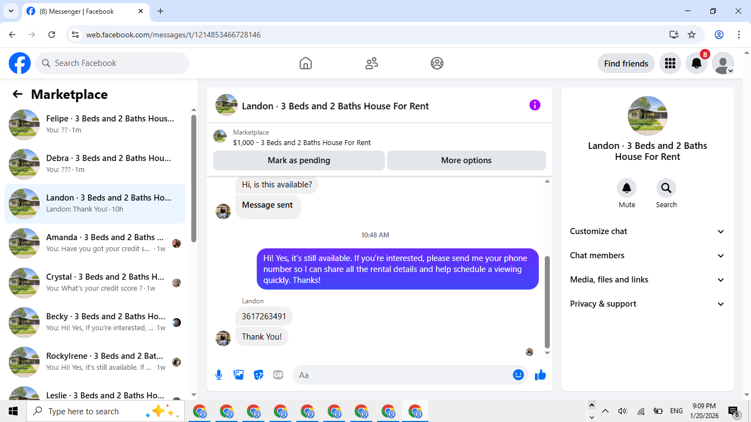Click the Mark as pending button
This screenshot has width=751, height=422.
299,160
